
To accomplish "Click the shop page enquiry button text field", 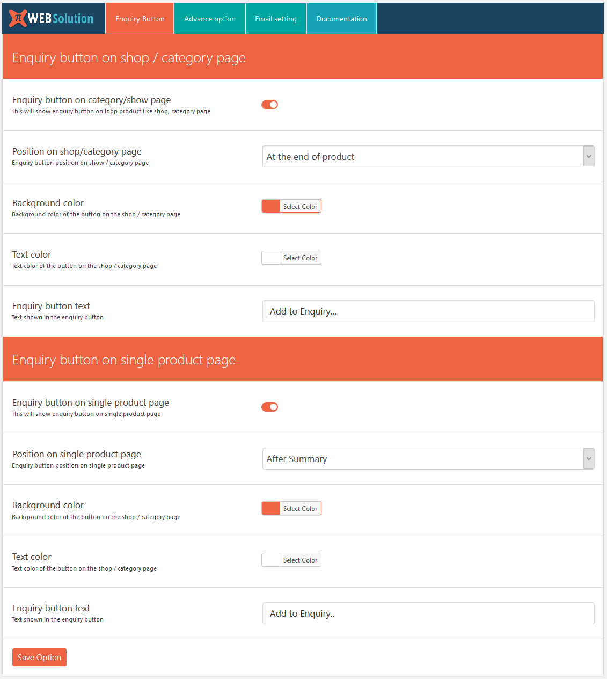I will tap(428, 311).
